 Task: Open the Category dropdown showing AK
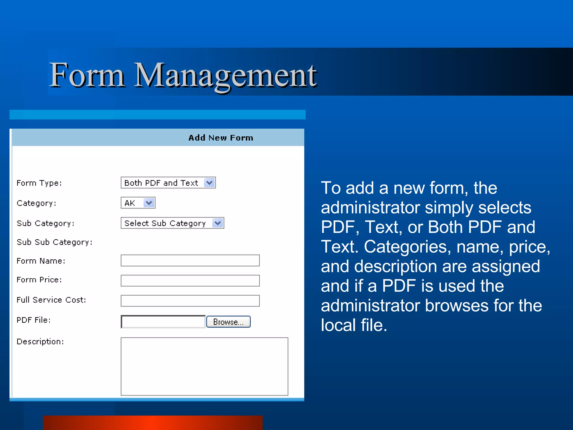pos(138,203)
